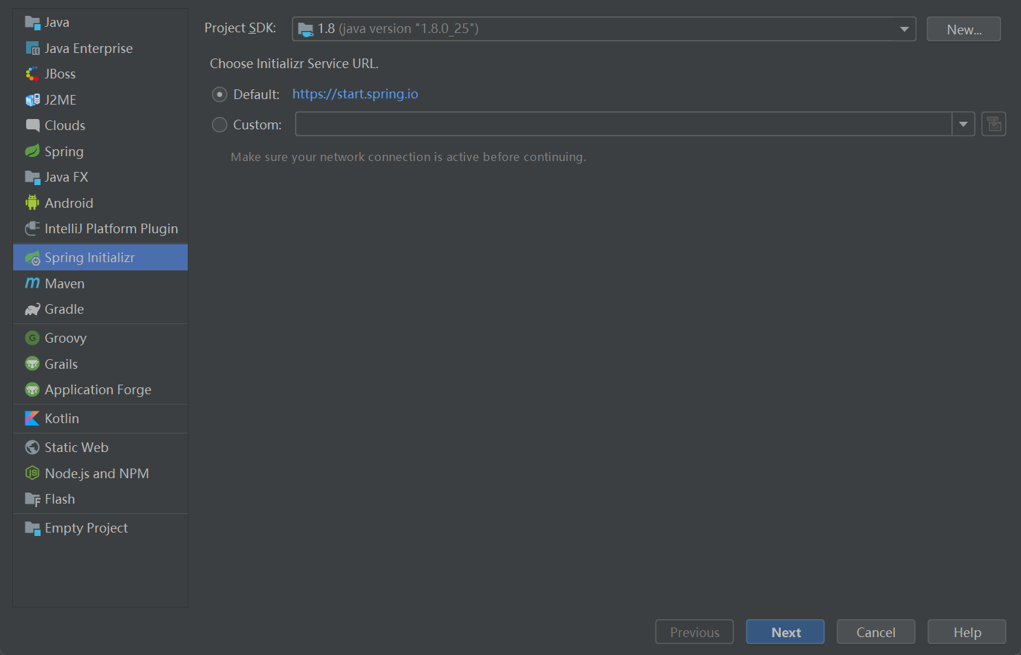Click the Spring Initializr icon
Viewport: 1021px width, 655px height.
32,257
